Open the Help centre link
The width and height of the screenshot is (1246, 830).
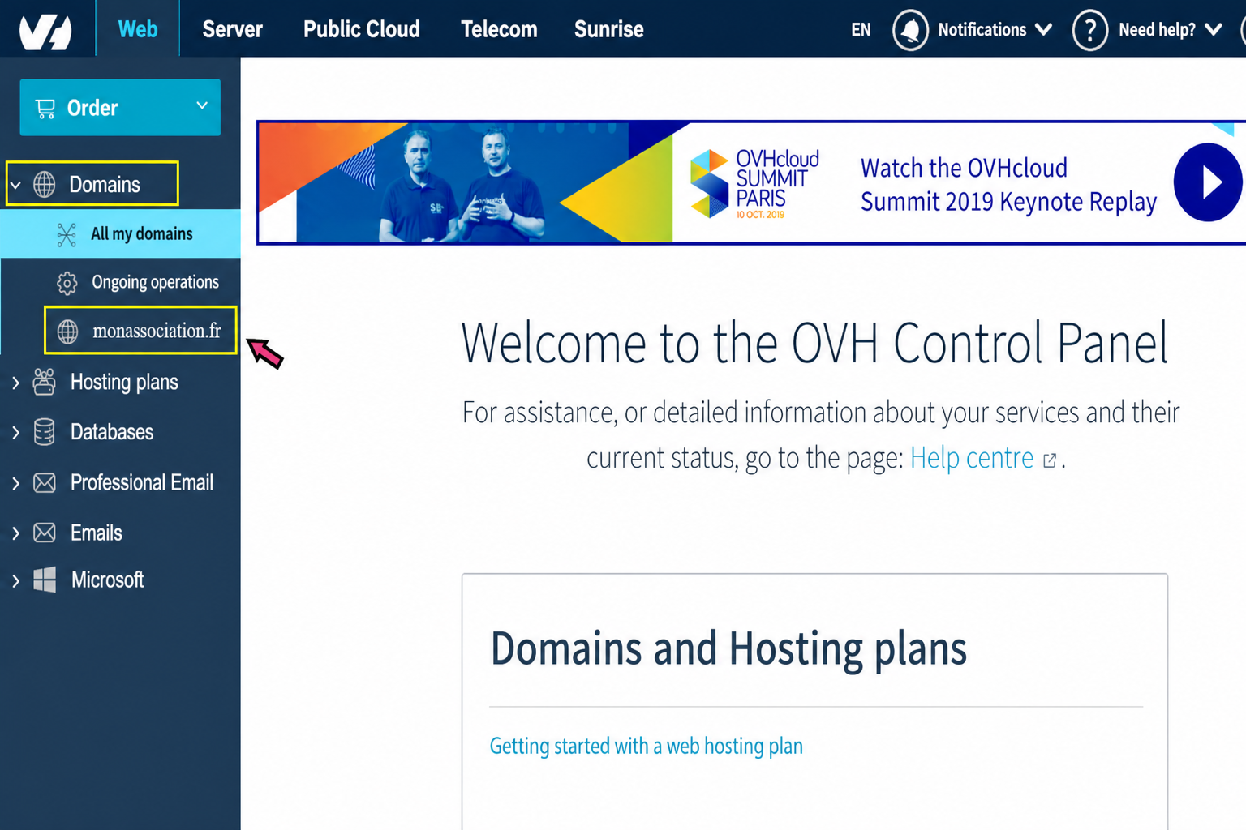click(971, 458)
